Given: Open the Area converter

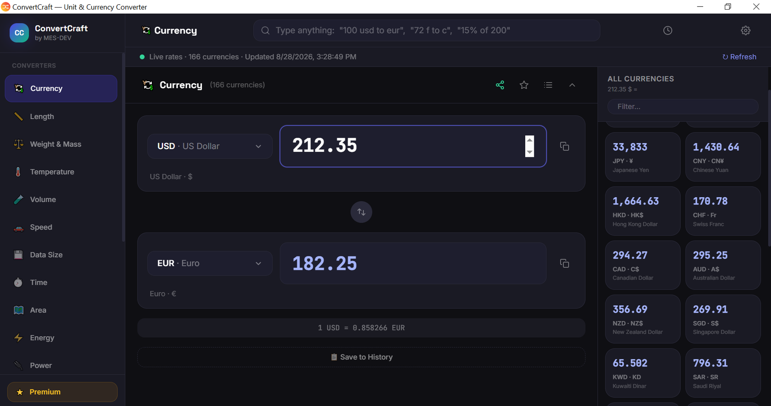Looking at the screenshot, I should (61, 310).
